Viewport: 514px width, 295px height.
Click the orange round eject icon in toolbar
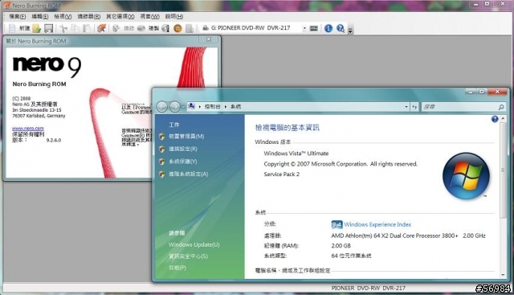point(177,29)
